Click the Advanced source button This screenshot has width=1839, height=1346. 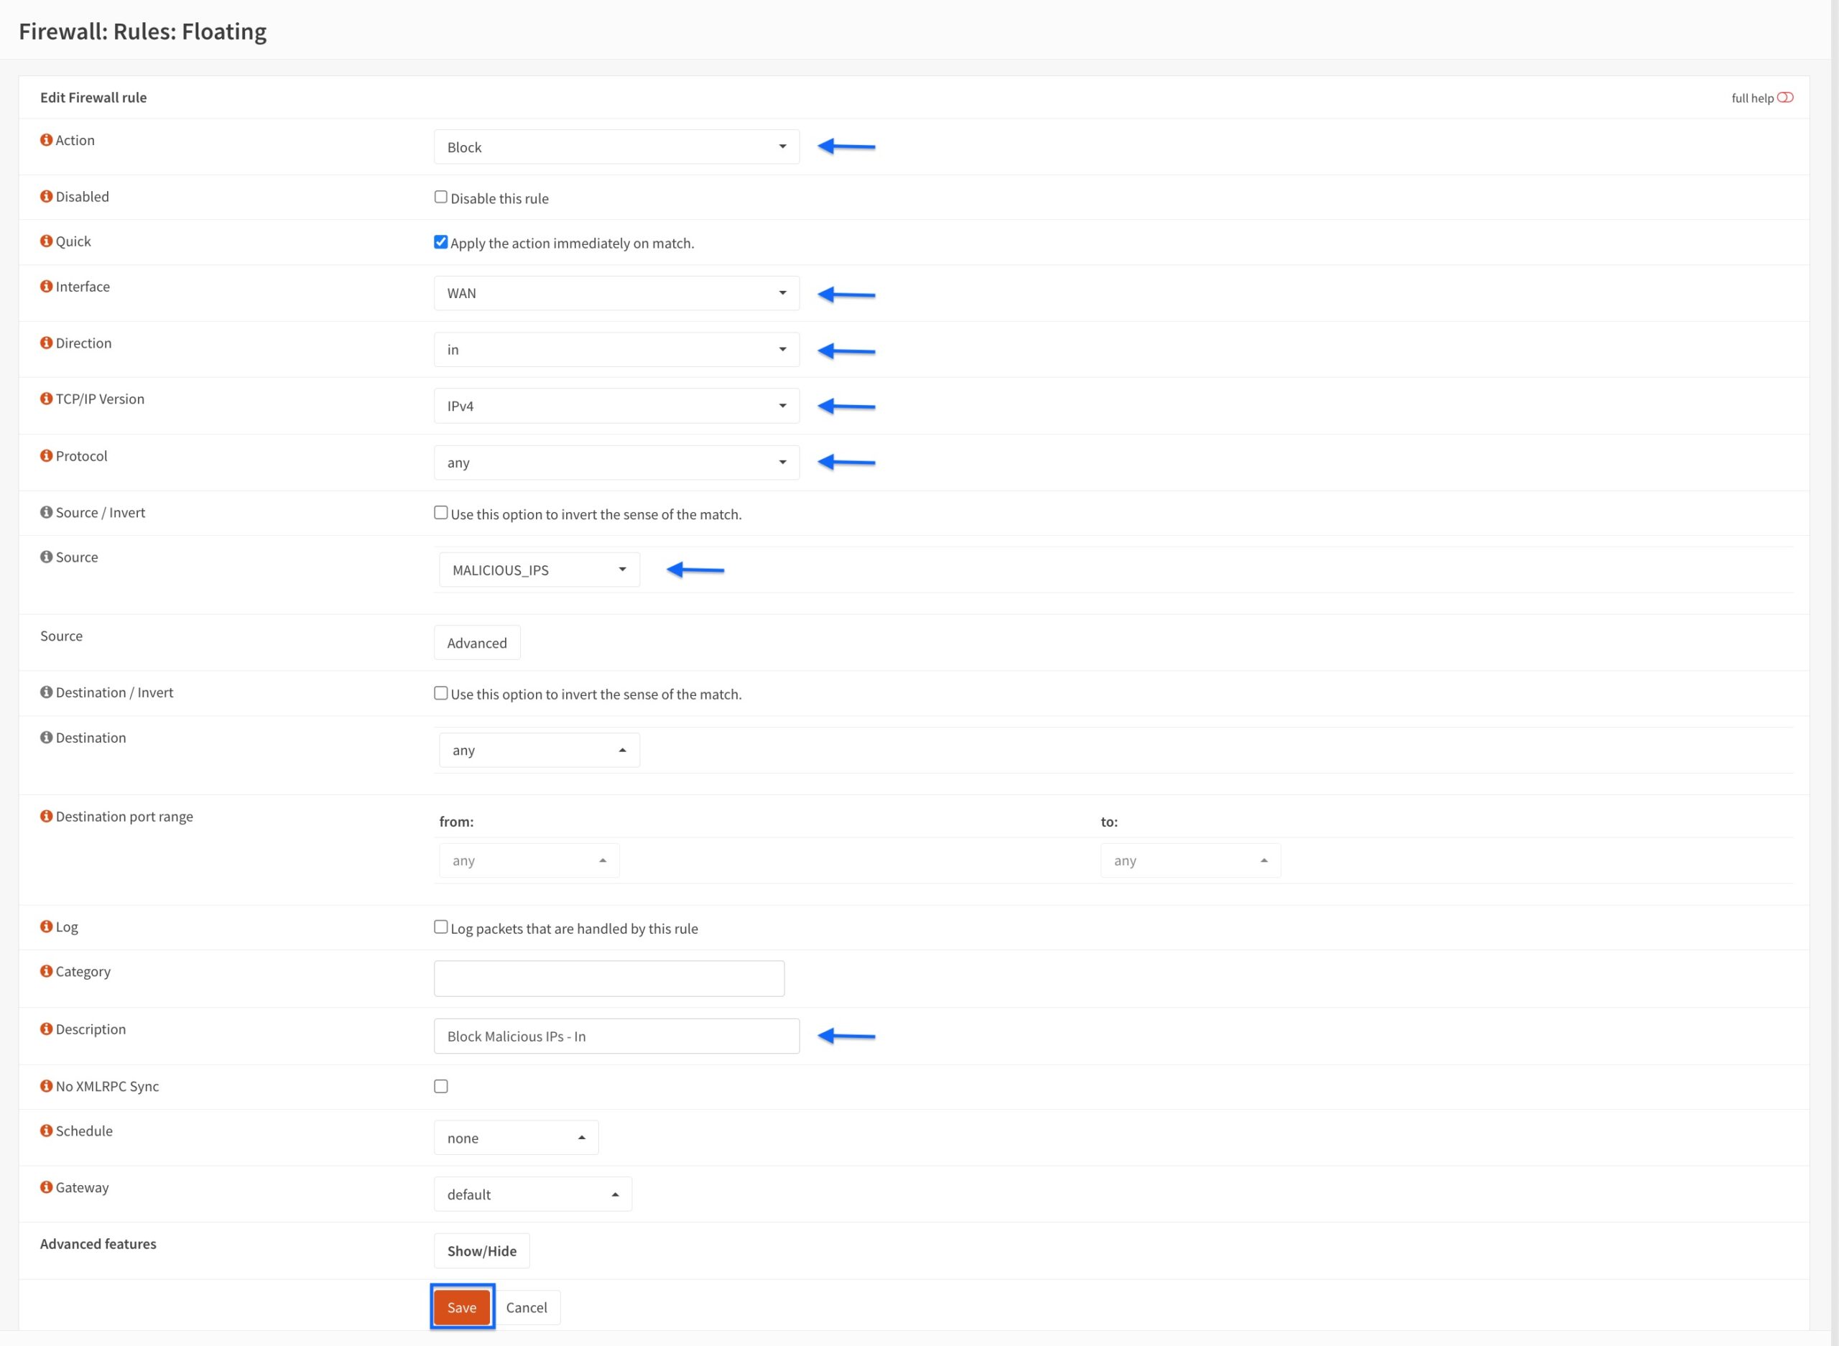pyautogui.click(x=478, y=643)
